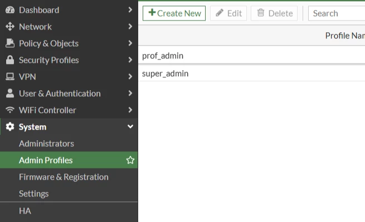Select the System menu item
The width and height of the screenshot is (365, 222).
pyautogui.click(x=69, y=127)
